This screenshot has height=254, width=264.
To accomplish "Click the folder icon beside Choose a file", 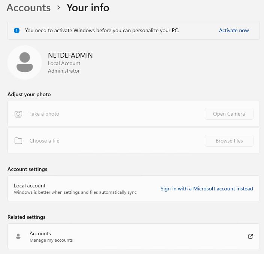I will pos(18,141).
